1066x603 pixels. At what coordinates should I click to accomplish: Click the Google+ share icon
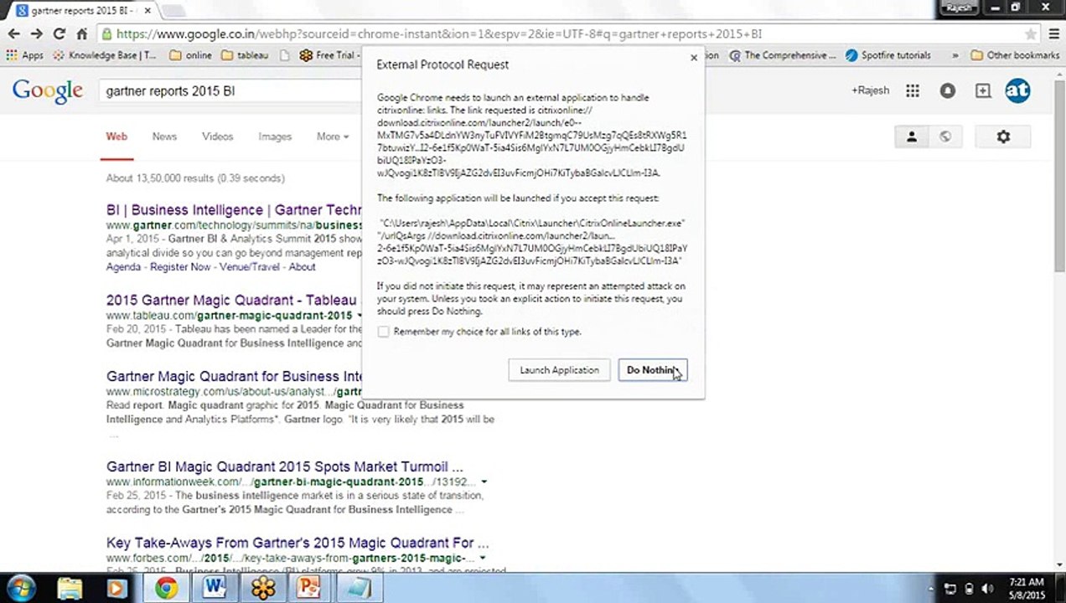[983, 90]
